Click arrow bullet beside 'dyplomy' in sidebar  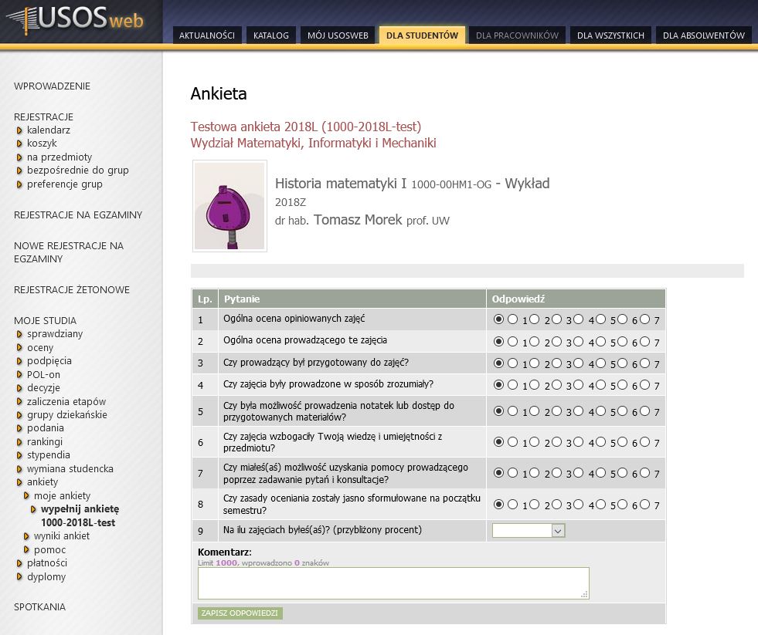19,577
